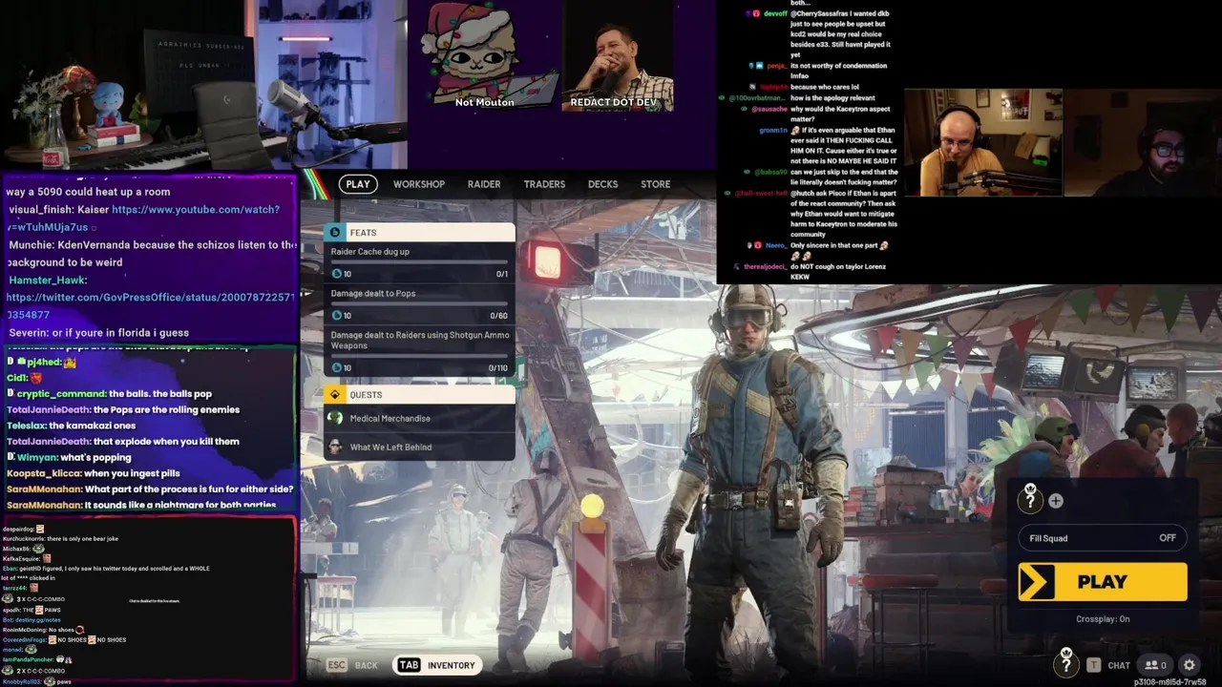Click the TAB key inventory hint

[409, 665]
